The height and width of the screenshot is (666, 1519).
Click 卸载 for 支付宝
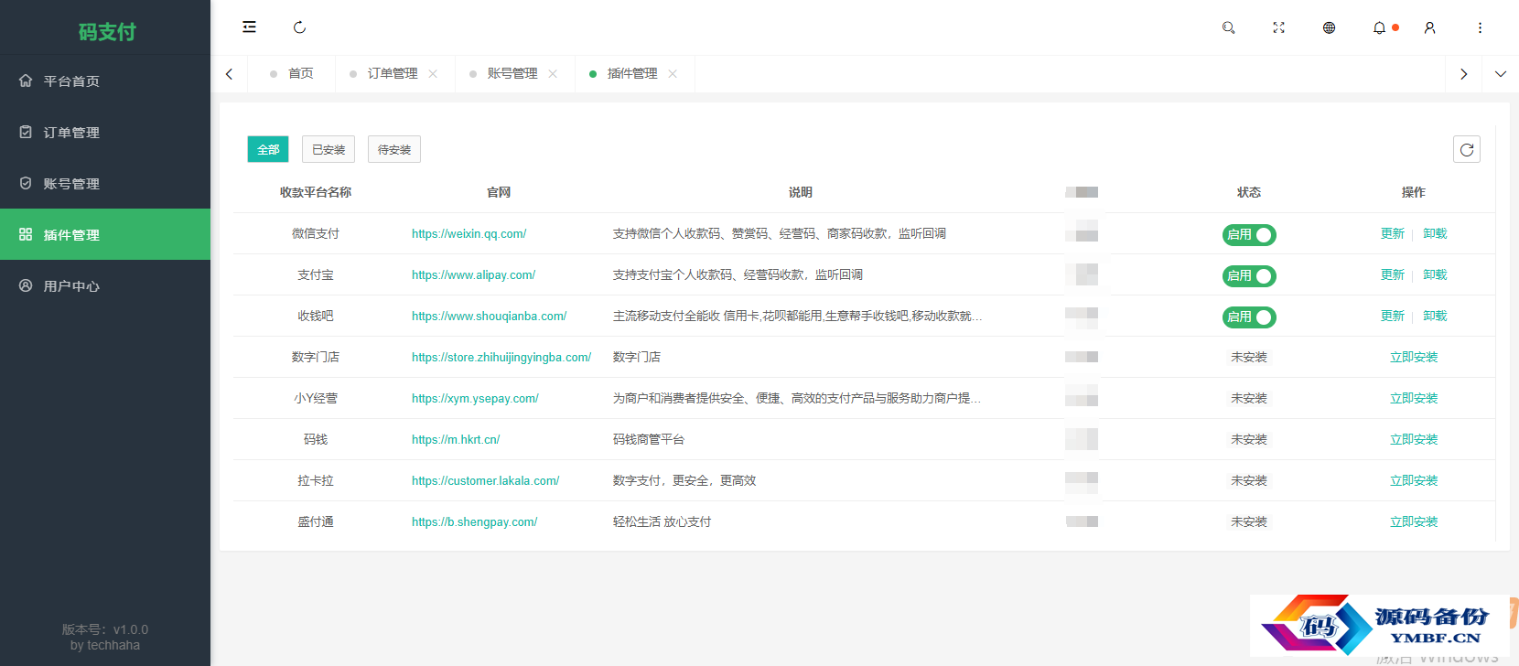[1435, 274]
